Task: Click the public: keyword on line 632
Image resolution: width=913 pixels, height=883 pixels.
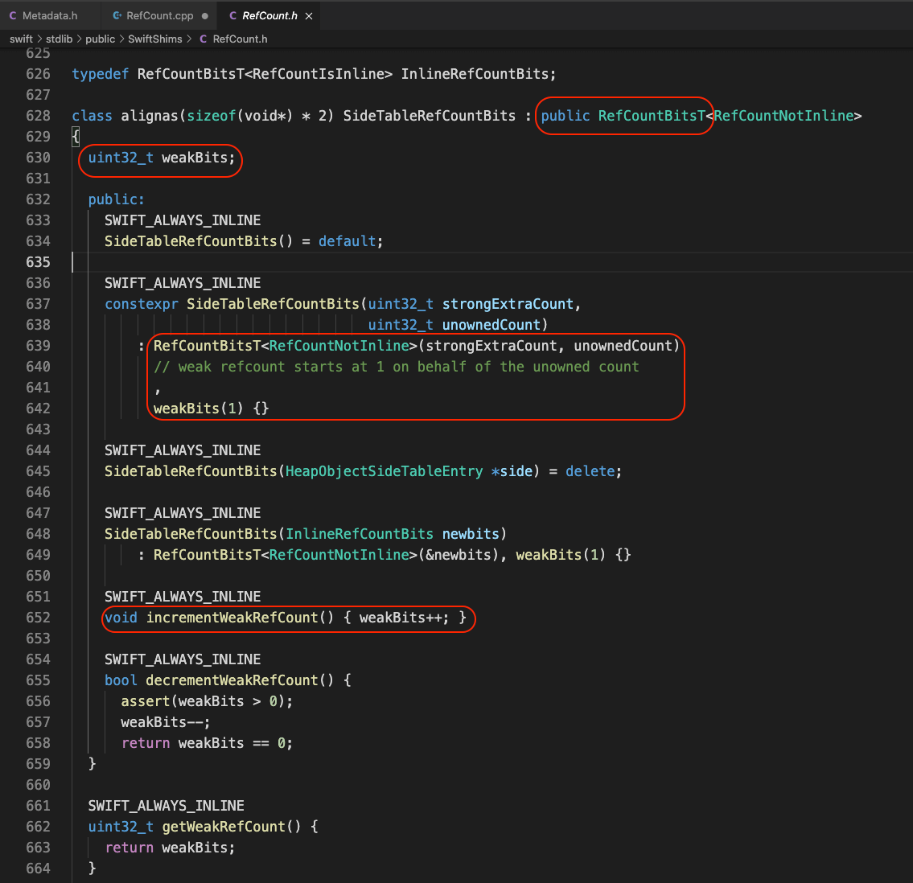Action: click(116, 199)
